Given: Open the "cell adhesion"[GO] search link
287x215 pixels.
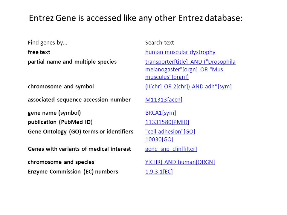Looking at the screenshot, I should [x=170, y=132].
